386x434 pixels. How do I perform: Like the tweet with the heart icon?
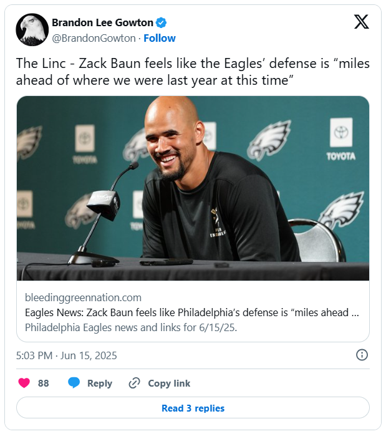coord(24,383)
